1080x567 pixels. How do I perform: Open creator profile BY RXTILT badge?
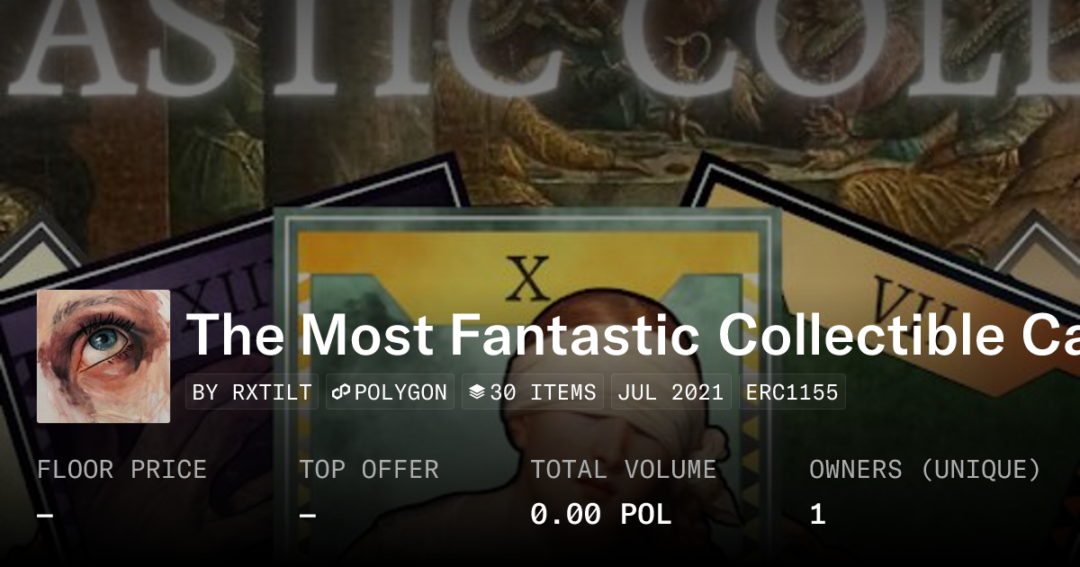(253, 392)
